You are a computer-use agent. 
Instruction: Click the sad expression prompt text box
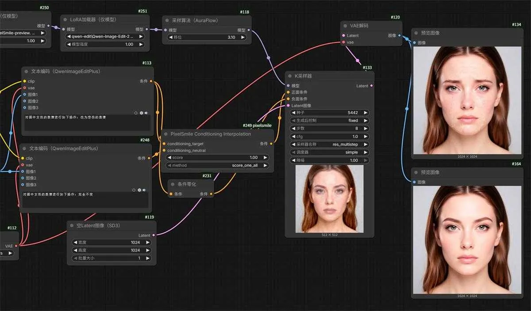tap(87, 124)
